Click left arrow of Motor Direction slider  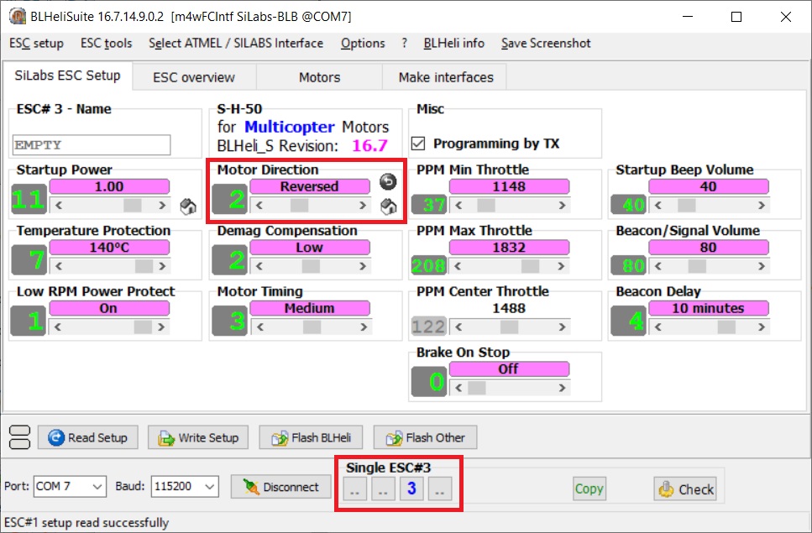coord(259,206)
